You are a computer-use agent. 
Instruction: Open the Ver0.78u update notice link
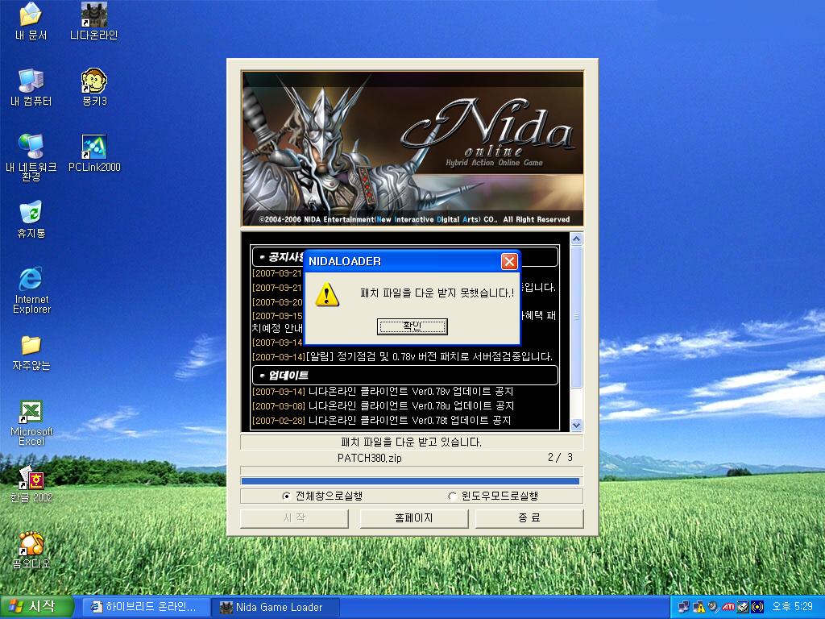click(x=411, y=406)
